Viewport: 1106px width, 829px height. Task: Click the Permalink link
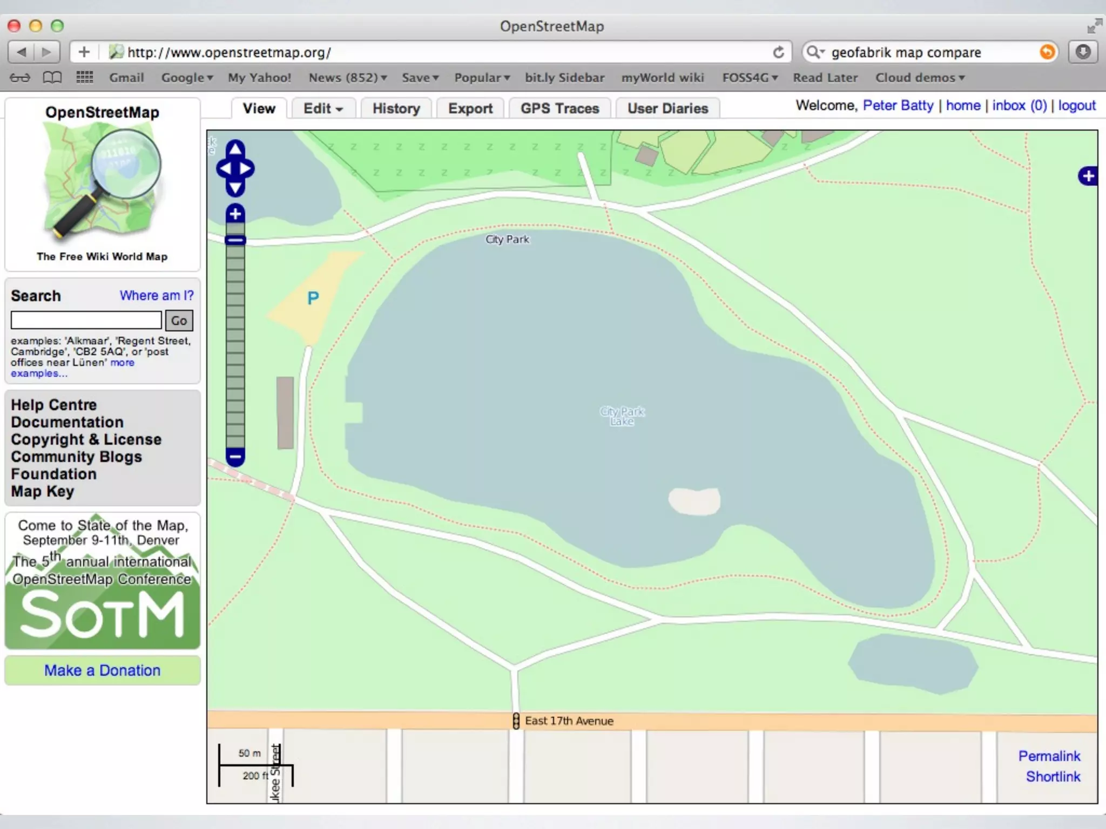1049,756
